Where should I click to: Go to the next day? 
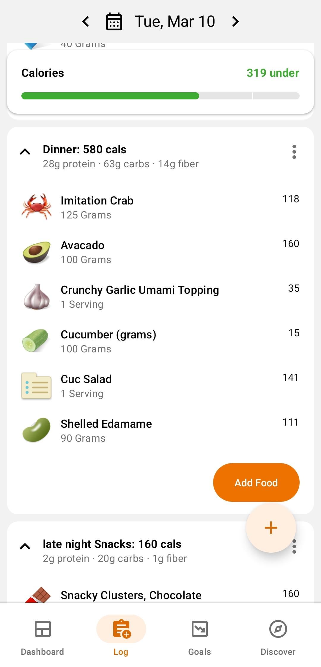click(x=235, y=21)
